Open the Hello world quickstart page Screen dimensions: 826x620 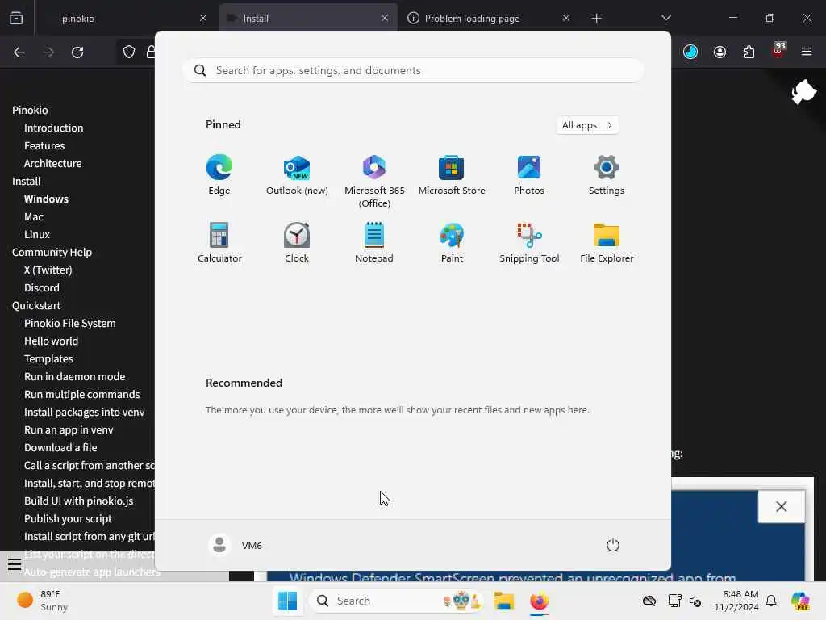[51, 341]
